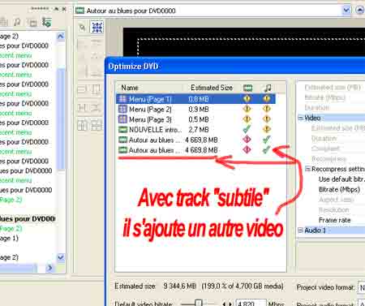365x306 pixels.
Task: Select the grid snapping toolbar icon
Action: pyautogui.click(x=97, y=27)
